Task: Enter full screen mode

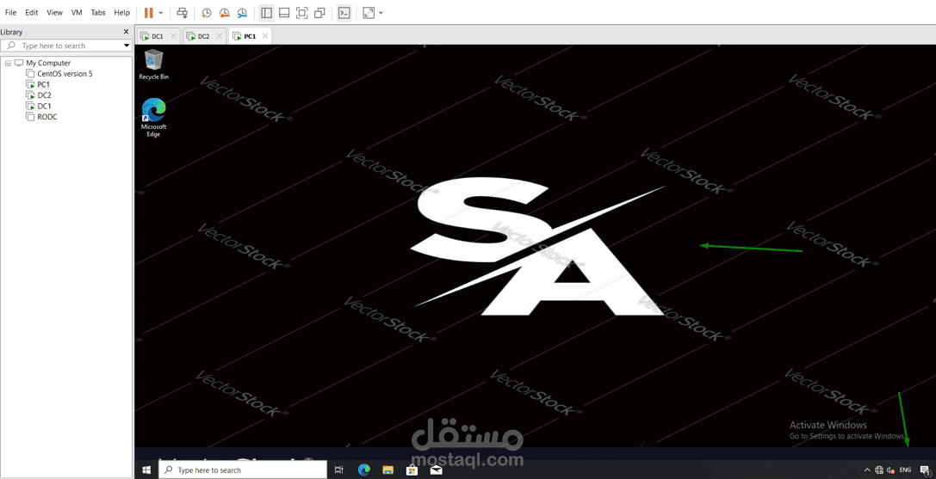Action: click(x=302, y=13)
